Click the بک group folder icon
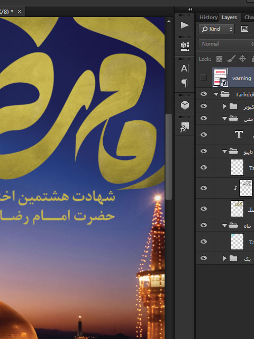This screenshot has width=254, height=339. tap(233, 258)
